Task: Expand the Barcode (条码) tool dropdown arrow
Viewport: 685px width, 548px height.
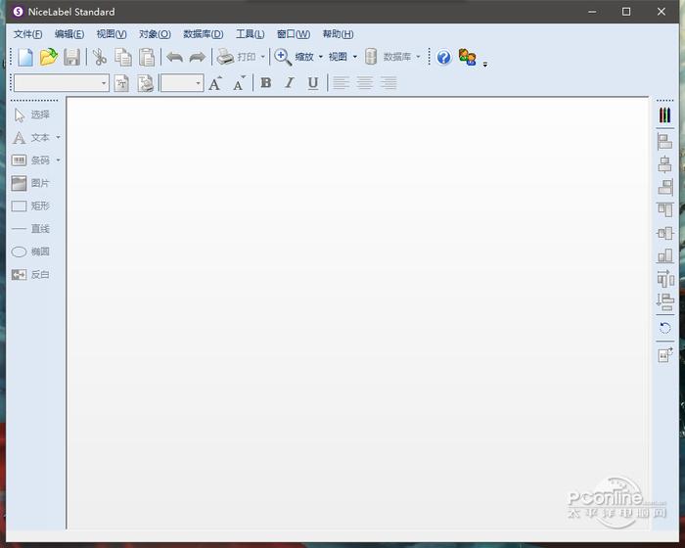Action: [x=58, y=160]
